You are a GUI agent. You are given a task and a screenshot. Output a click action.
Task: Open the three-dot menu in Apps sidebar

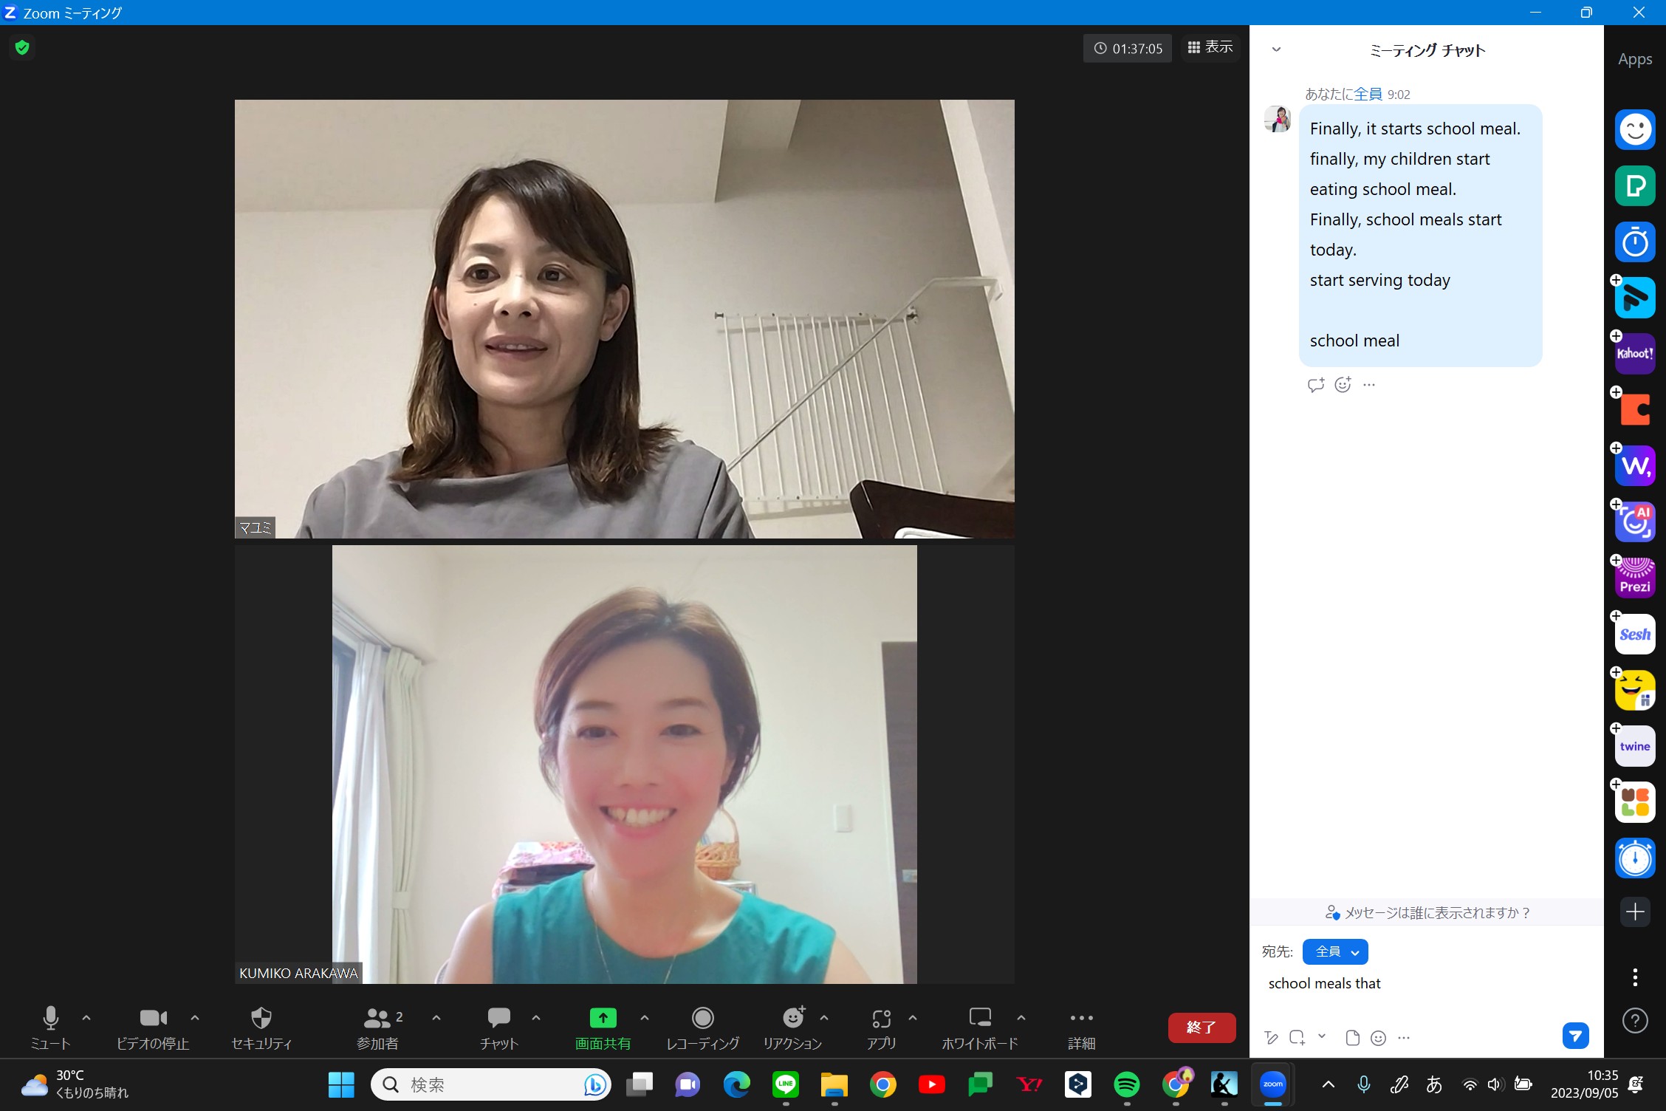click(x=1635, y=977)
